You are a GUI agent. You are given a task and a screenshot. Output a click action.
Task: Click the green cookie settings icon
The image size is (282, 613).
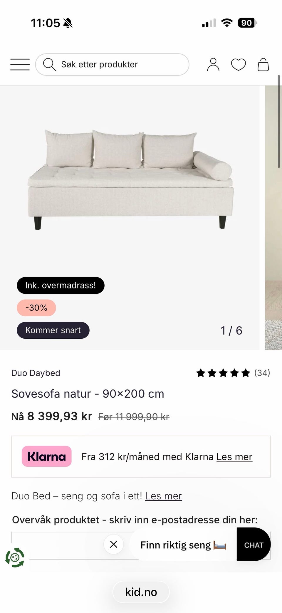(x=15, y=557)
